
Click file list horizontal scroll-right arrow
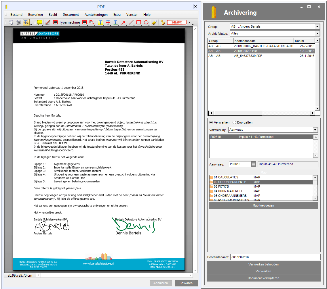click(313, 113)
